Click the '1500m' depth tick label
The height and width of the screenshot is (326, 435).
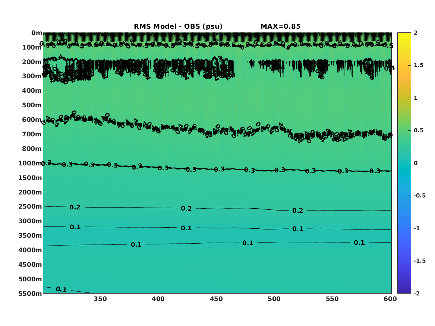30,178
